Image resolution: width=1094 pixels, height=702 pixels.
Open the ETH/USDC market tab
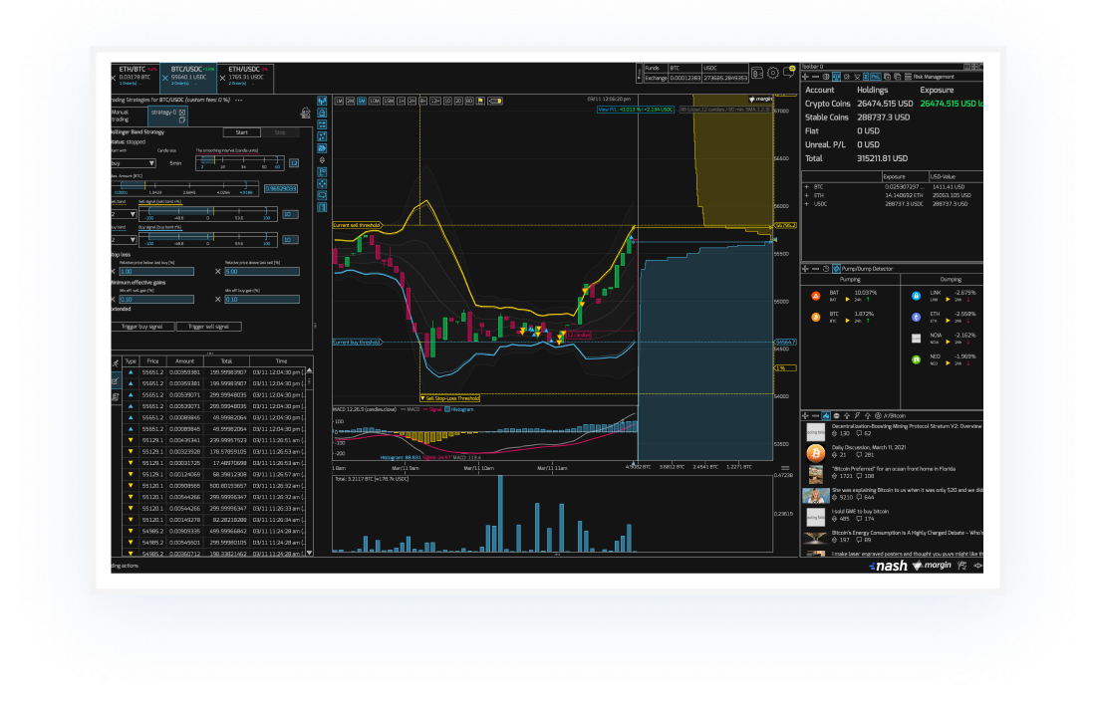pyautogui.click(x=246, y=78)
